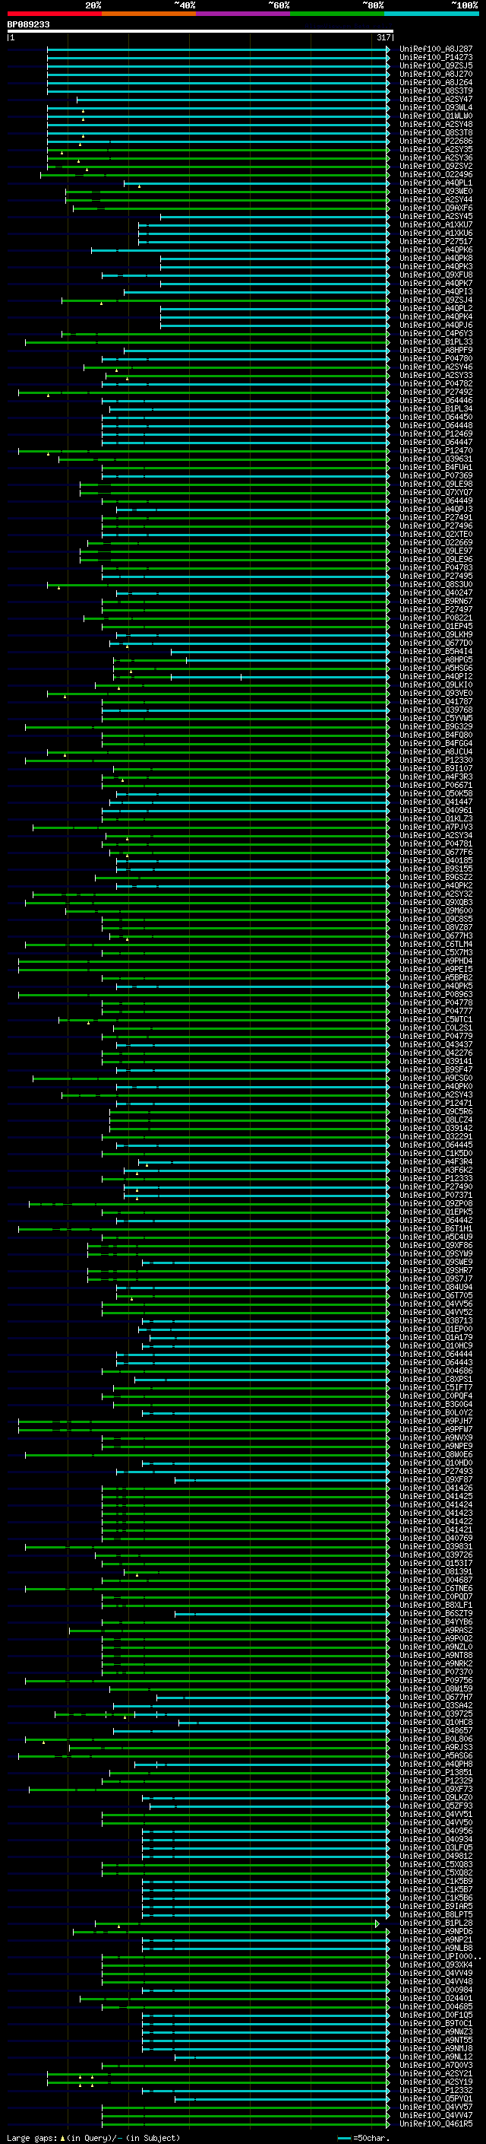Click hit label UniRef100_A4QPL1

[x=435, y=183]
